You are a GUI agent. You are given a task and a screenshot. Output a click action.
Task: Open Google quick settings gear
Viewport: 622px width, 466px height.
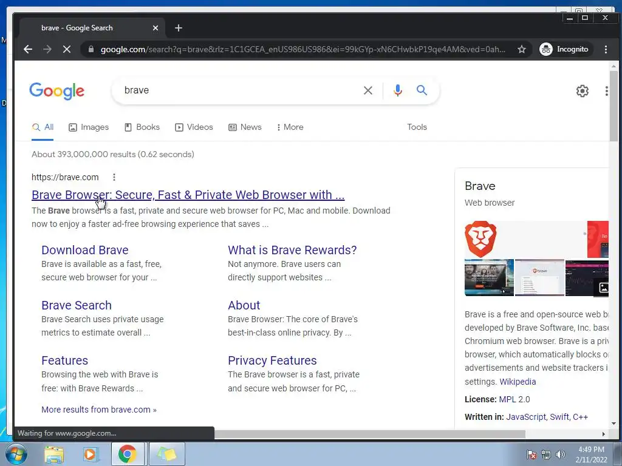pyautogui.click(x=582, y=91)
